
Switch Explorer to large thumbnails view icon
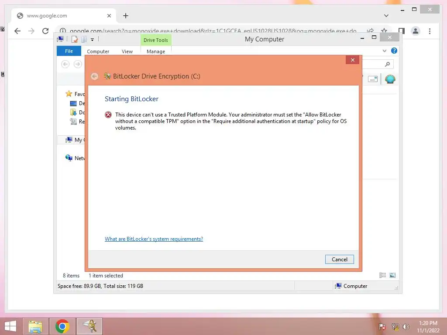[x=392, y=275]
